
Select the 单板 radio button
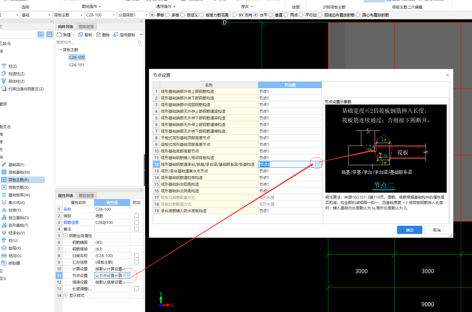[152, 15]
